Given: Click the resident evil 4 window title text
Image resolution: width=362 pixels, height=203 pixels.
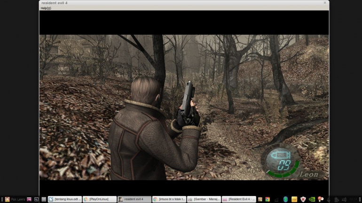Looking at the screenshot, I should 55,3.
